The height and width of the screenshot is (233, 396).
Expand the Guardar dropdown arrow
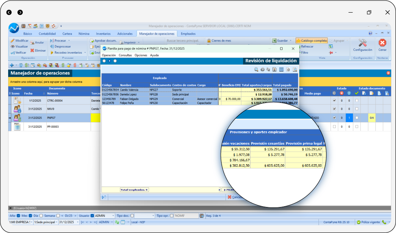tap(291, 41)
